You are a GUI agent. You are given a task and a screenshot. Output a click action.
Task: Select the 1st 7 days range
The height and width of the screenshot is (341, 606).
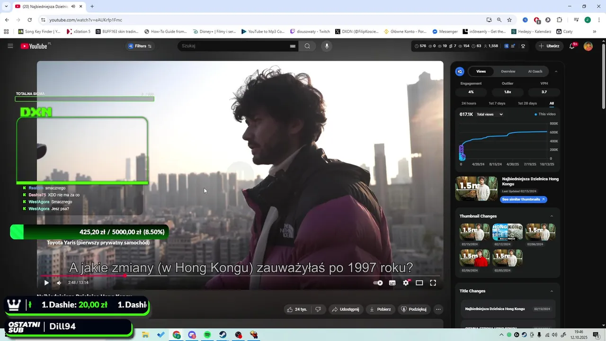tap(497, 103)
